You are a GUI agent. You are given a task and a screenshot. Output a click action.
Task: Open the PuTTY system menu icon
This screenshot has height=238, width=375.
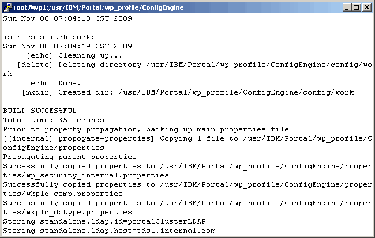point(7,6)
